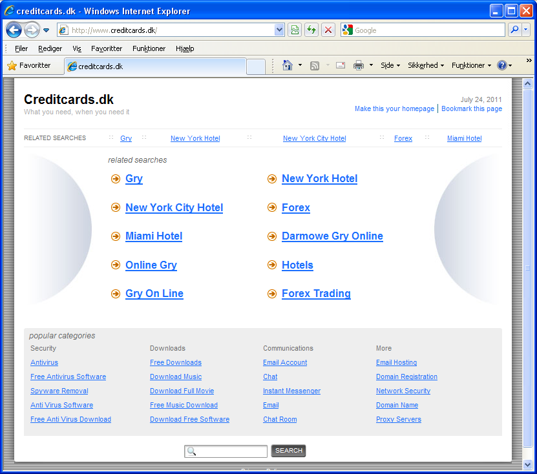Viewport: 537px width, 474px height.
Task: Open 'Free Antivirus Software' category link
Action: coord(68,376)
